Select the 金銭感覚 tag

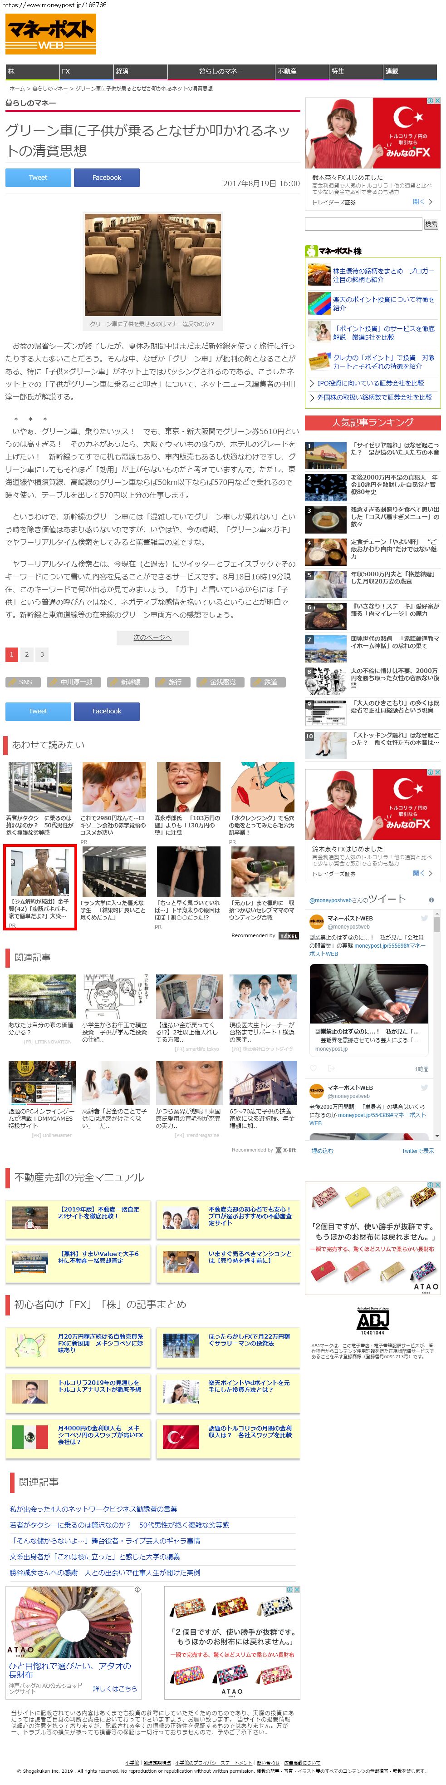tap(220, 682)
